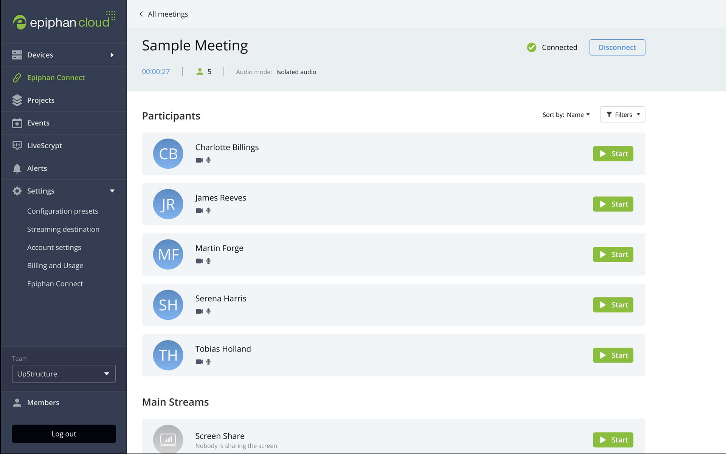Screen dimensions: 726x454
Task: Open Alerts in the sidebar
Action: [64, 168]
